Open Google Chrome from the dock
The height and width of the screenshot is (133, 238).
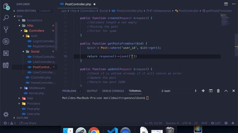(94, 130)
